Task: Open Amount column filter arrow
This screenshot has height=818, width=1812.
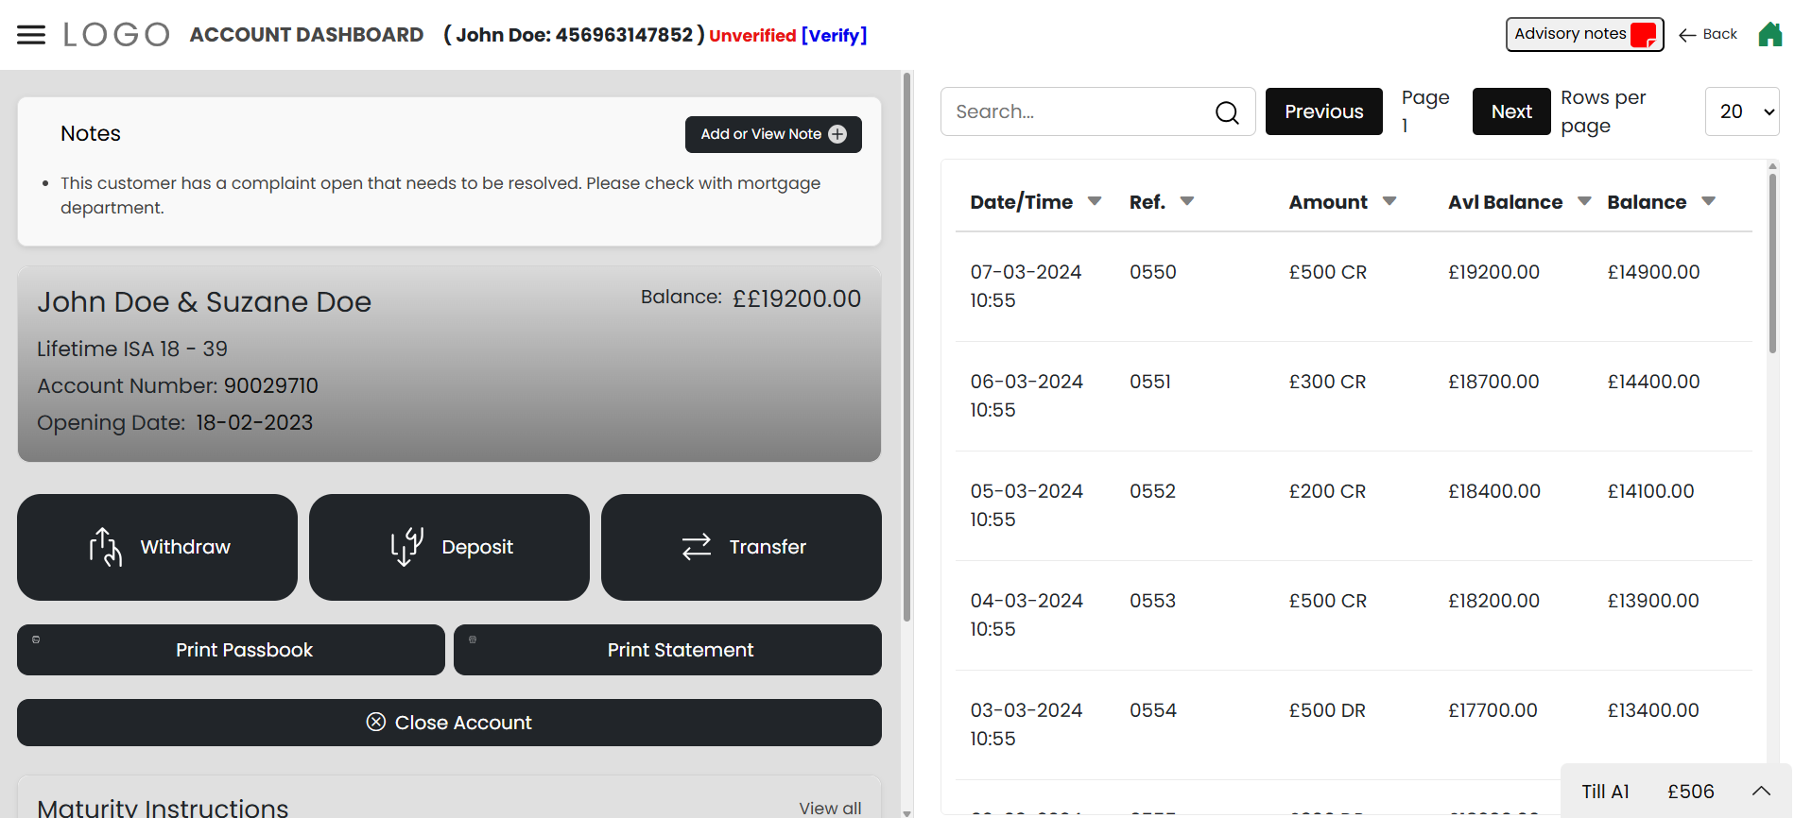Action: [x=1389, y=201]
